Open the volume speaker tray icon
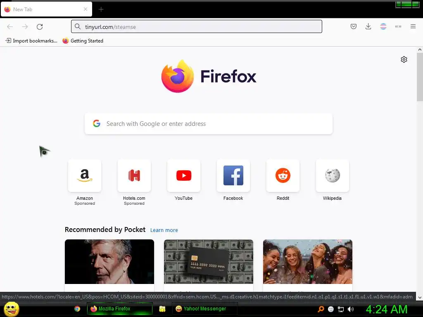Image resolution: width=423 pixels, height=317 pixels. pyautogui.click(x=350, y=309)
